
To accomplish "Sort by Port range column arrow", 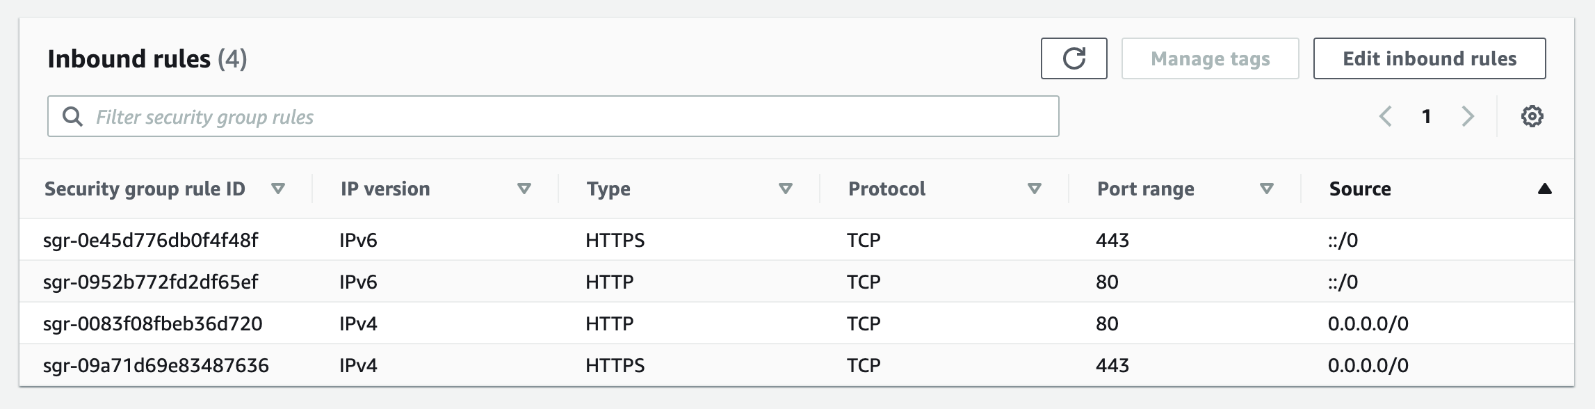I will 1267,189.
